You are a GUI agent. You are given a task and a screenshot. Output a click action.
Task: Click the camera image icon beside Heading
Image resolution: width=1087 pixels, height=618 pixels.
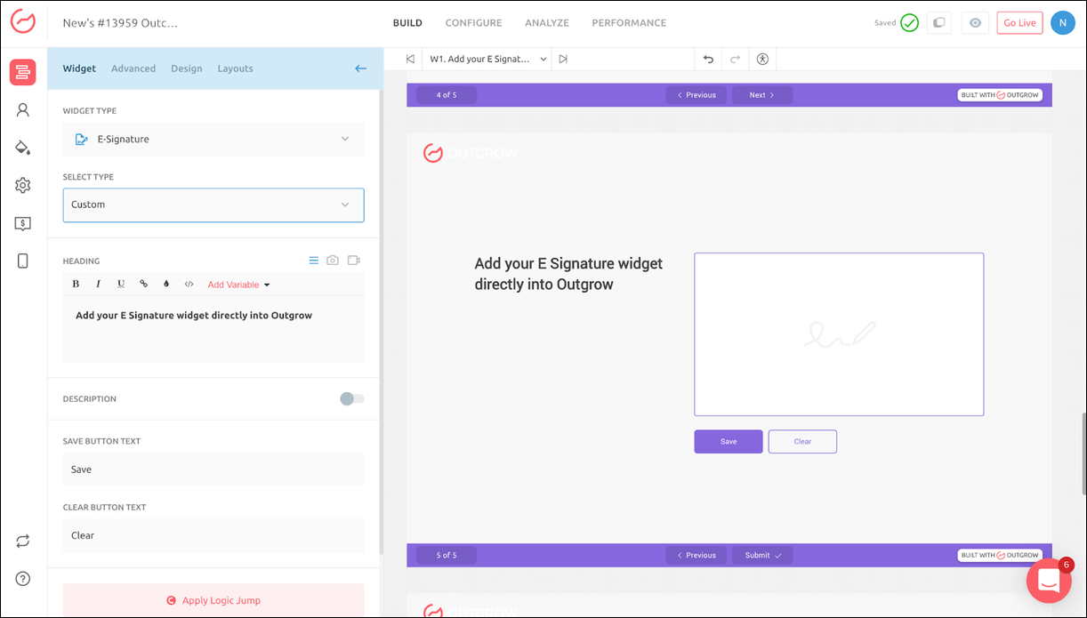(333, 261)
